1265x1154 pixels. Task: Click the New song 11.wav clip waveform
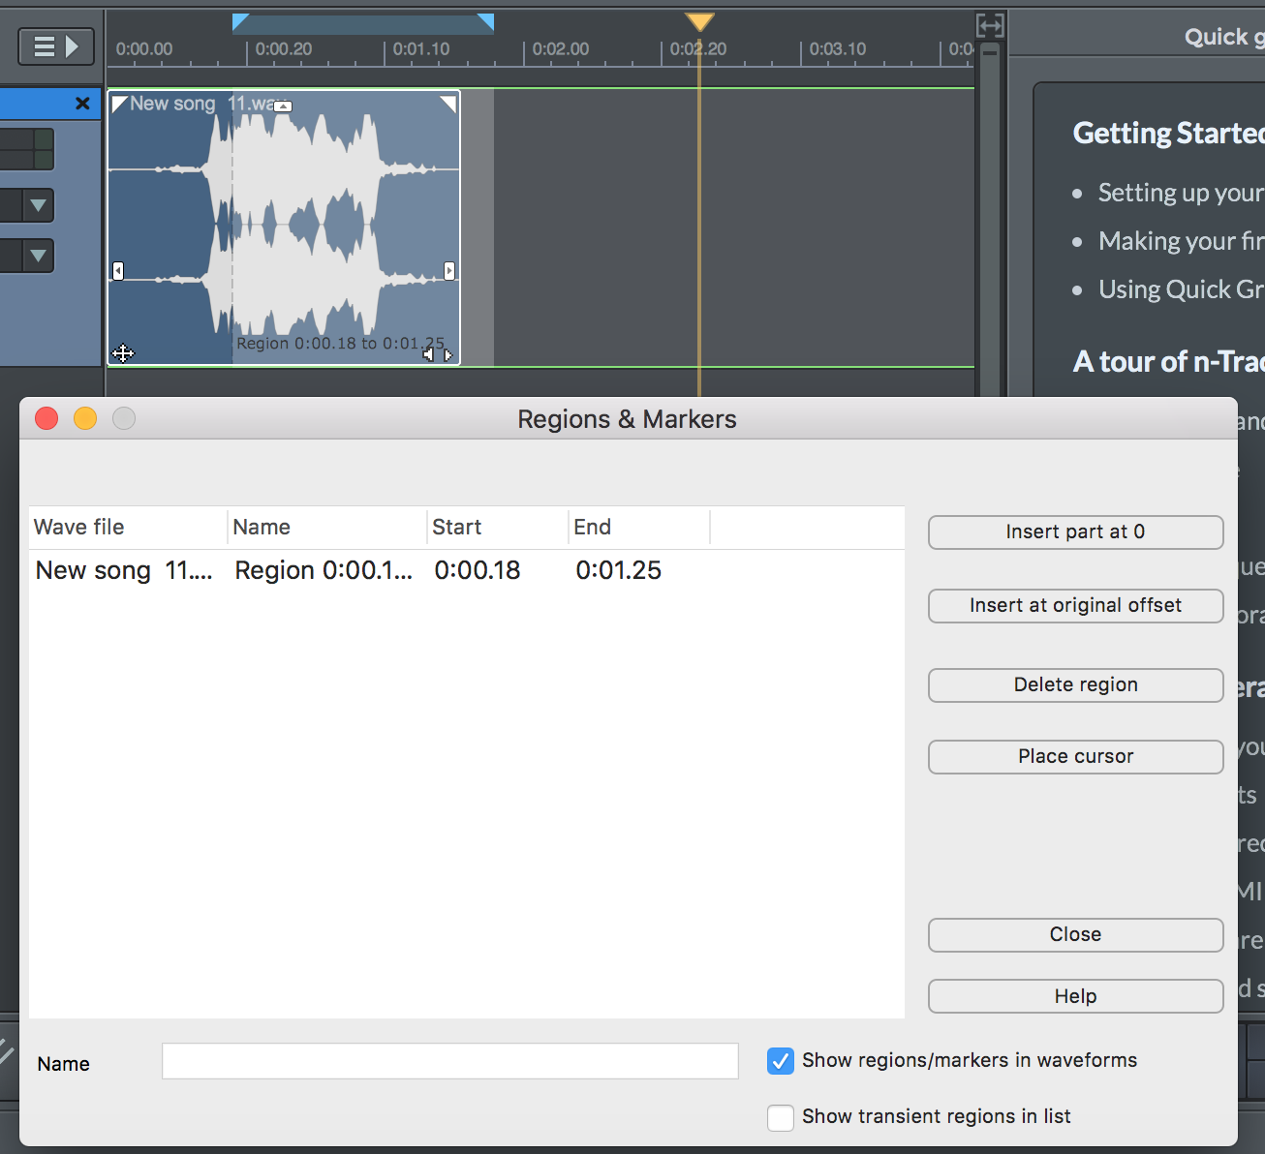[x=284, y=228]
